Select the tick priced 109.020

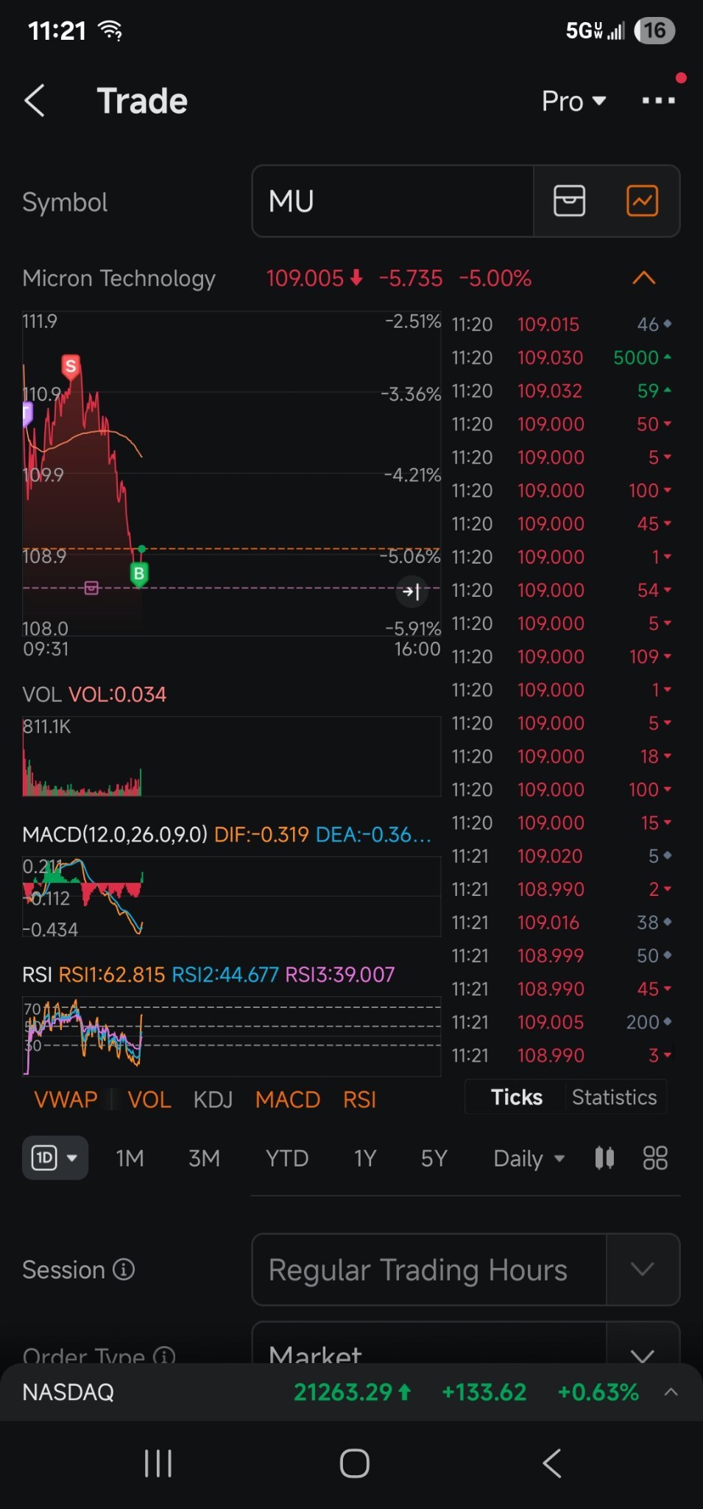562,856
